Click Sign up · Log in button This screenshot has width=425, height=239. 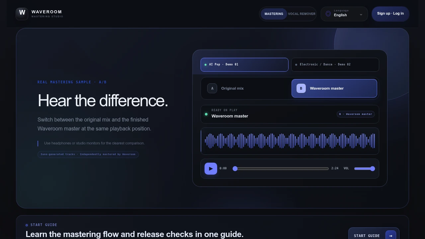point(390,14)
